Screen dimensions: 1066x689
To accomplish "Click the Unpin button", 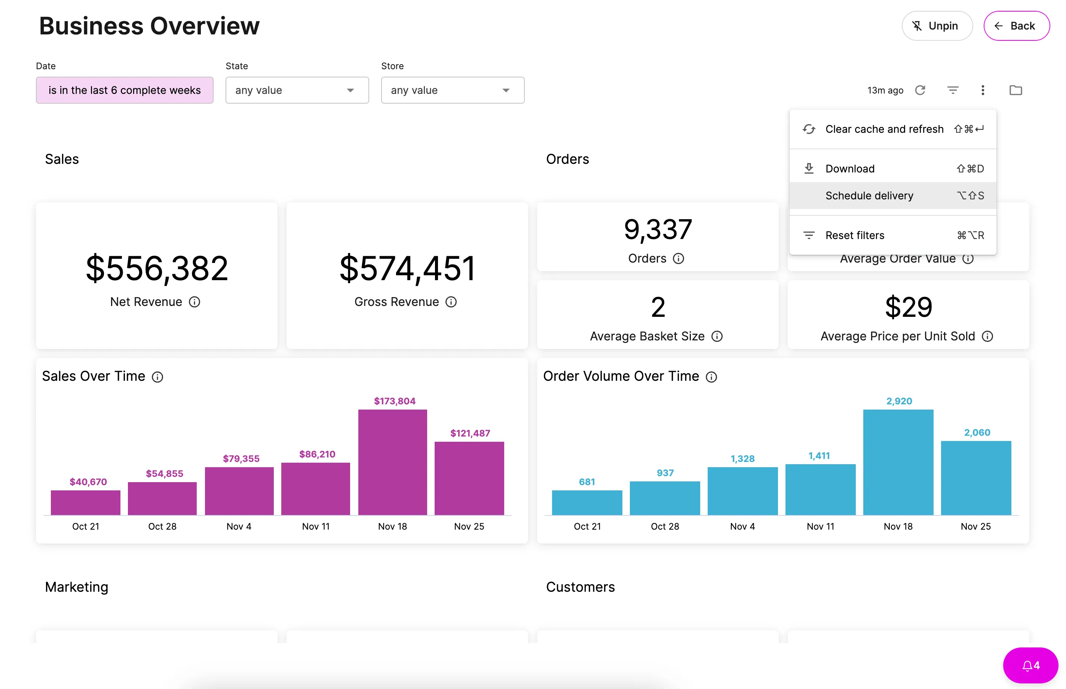I will click(937, 26).
